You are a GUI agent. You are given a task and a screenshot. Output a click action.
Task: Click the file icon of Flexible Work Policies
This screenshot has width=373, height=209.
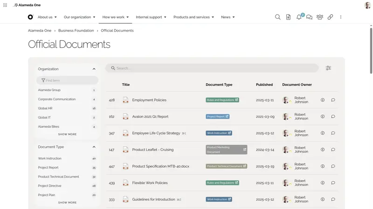[x=125, y=183]
